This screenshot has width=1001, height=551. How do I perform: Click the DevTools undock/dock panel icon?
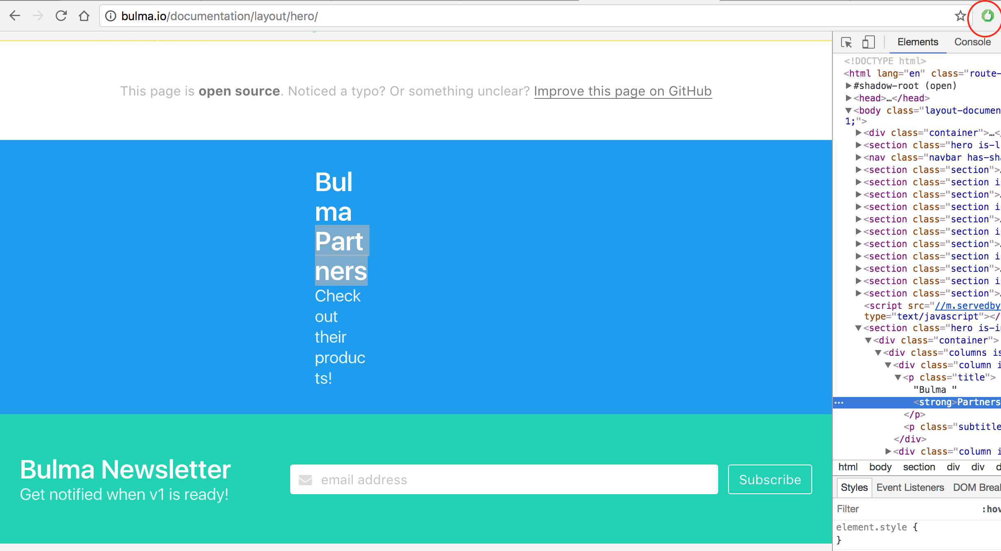coord(869,42)
